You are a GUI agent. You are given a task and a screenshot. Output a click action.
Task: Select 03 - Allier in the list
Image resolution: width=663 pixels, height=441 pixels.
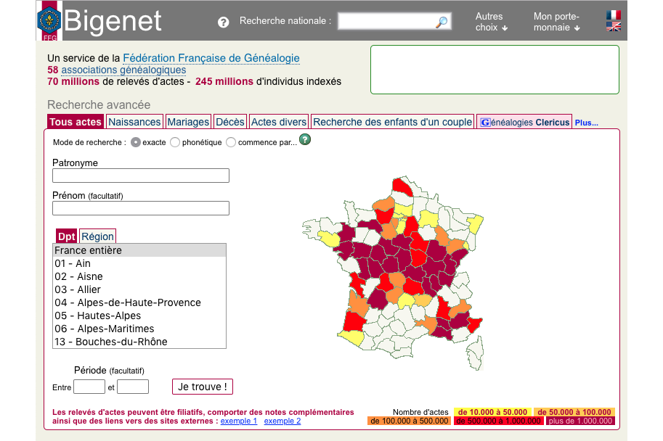point(139,290)
